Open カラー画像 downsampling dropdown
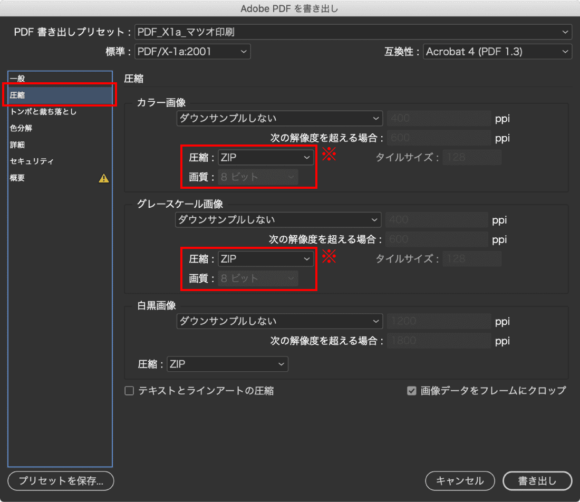 [x=279, y=118]
